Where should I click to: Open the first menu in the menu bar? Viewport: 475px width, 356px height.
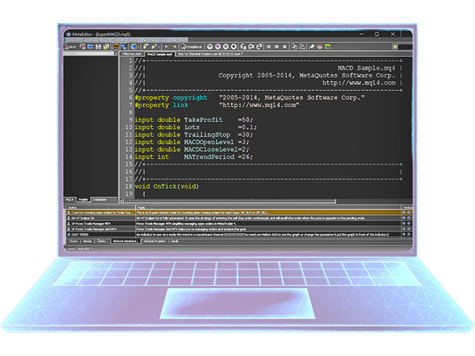tap(73, 40)
